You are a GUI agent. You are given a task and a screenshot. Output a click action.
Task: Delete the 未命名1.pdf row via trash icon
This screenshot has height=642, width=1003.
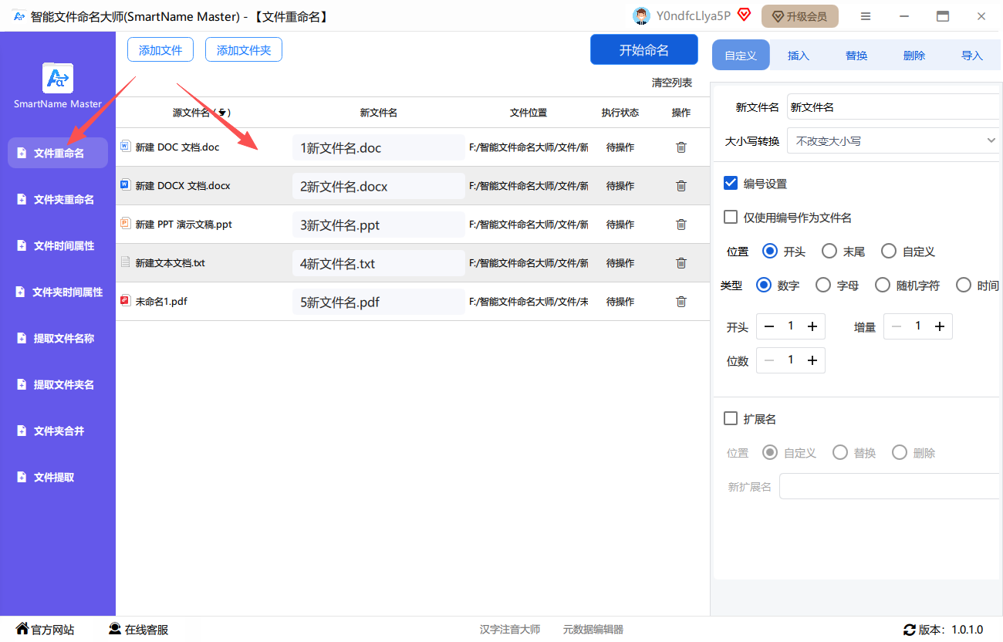pos(680,302)
